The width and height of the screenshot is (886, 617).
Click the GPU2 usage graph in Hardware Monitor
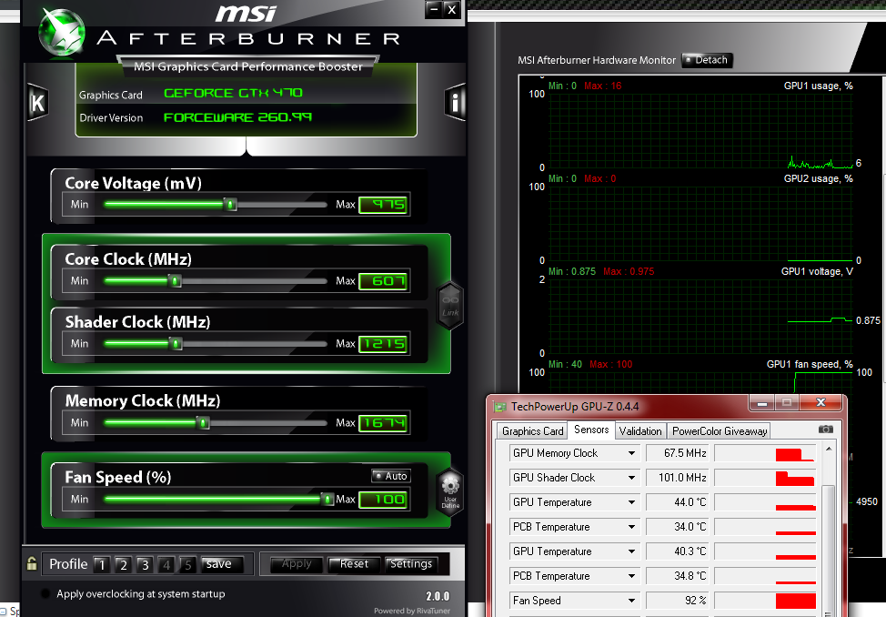coord(700,224)
